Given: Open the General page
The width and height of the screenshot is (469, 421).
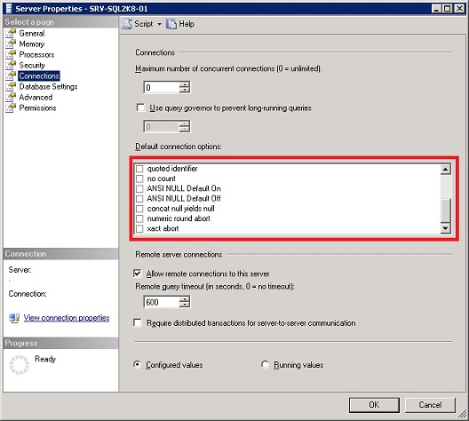Looking at the screenshot, I should tap(32, 33).
